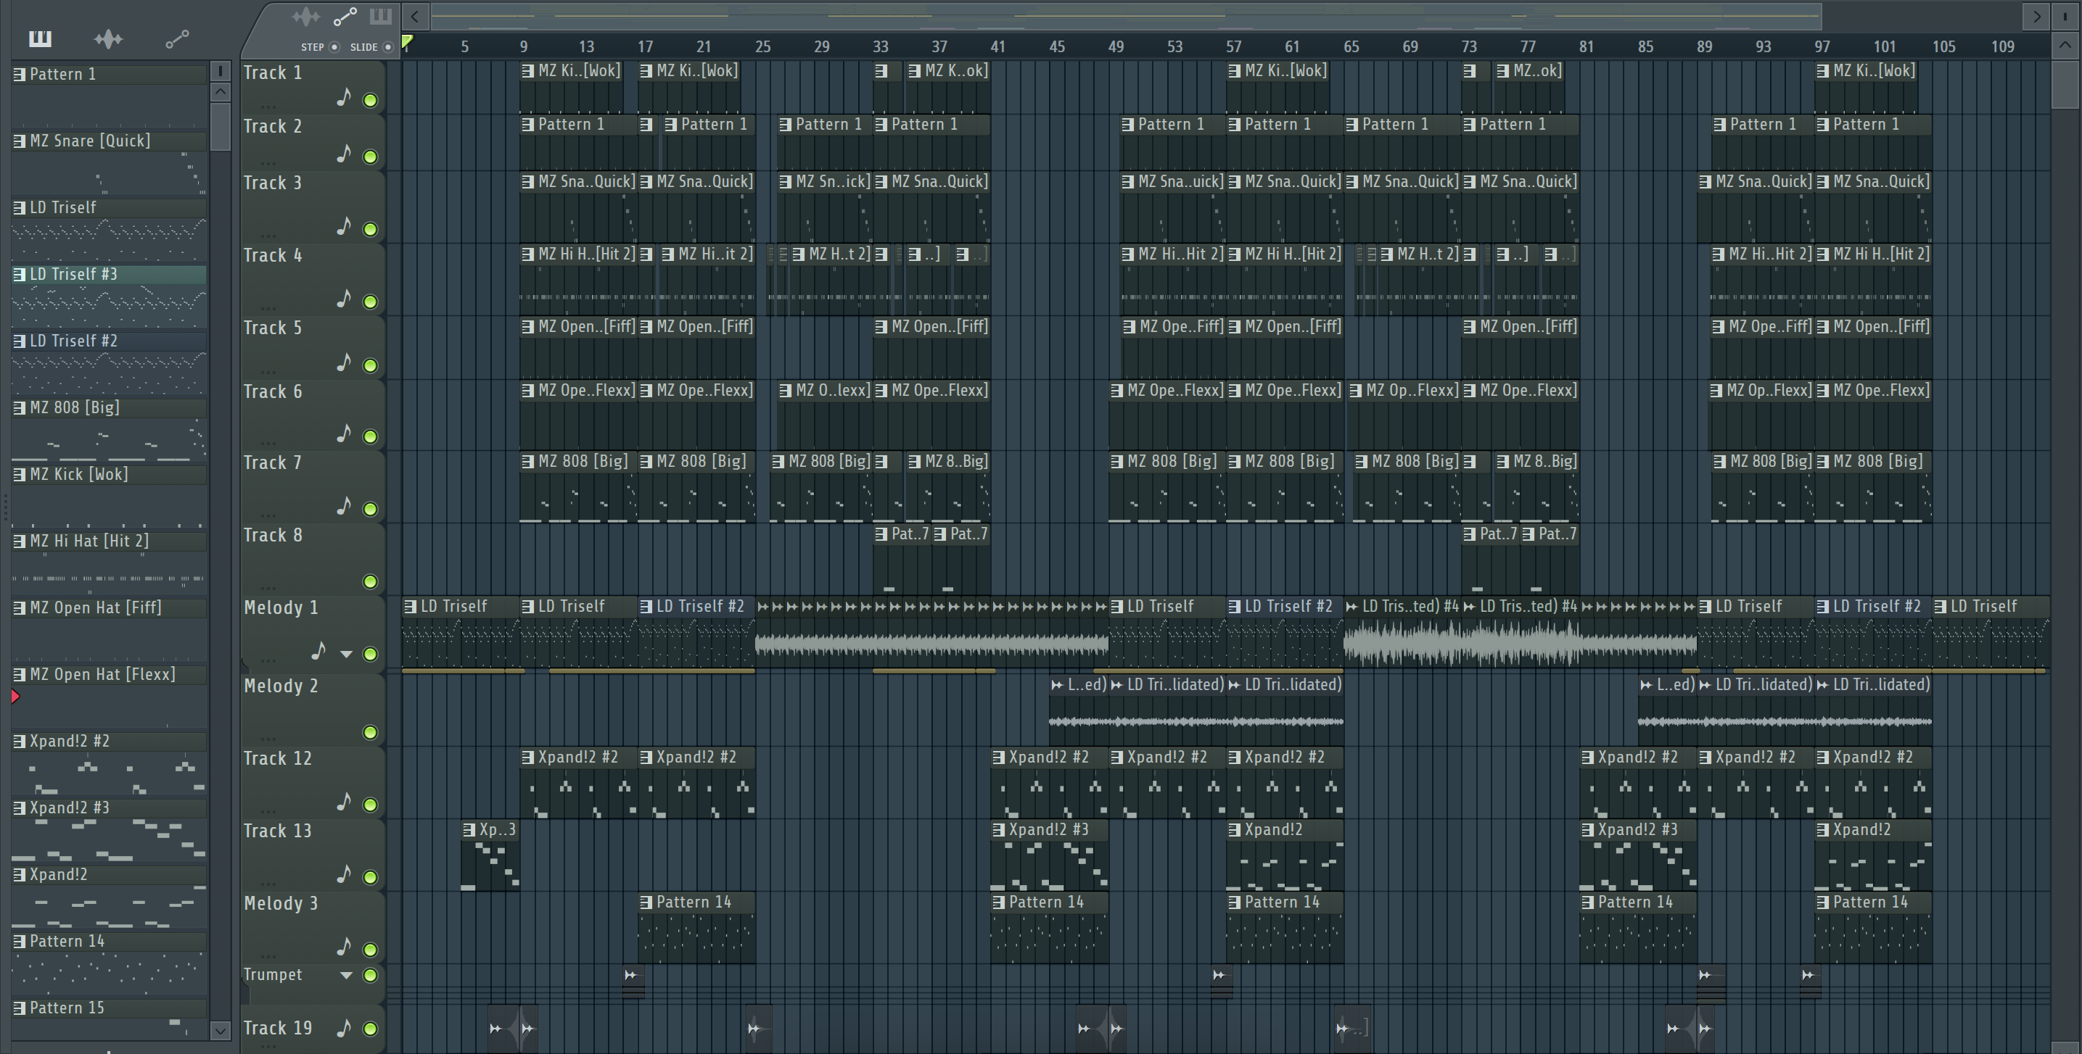Click the note icon on Melody 3 track
Image resolution: width=2082 pixels, height=1054 pixels.
coord(345,947)
